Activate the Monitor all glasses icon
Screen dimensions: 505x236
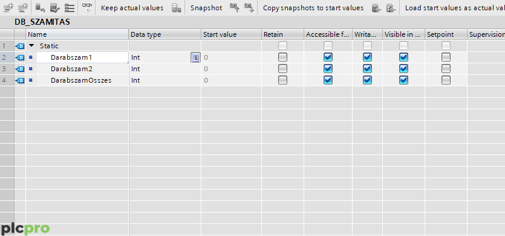tap(86, 7)
